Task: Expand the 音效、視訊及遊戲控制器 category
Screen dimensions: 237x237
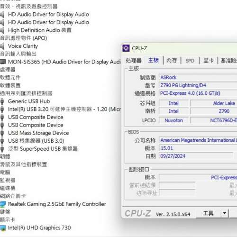Action: [28, 7]
